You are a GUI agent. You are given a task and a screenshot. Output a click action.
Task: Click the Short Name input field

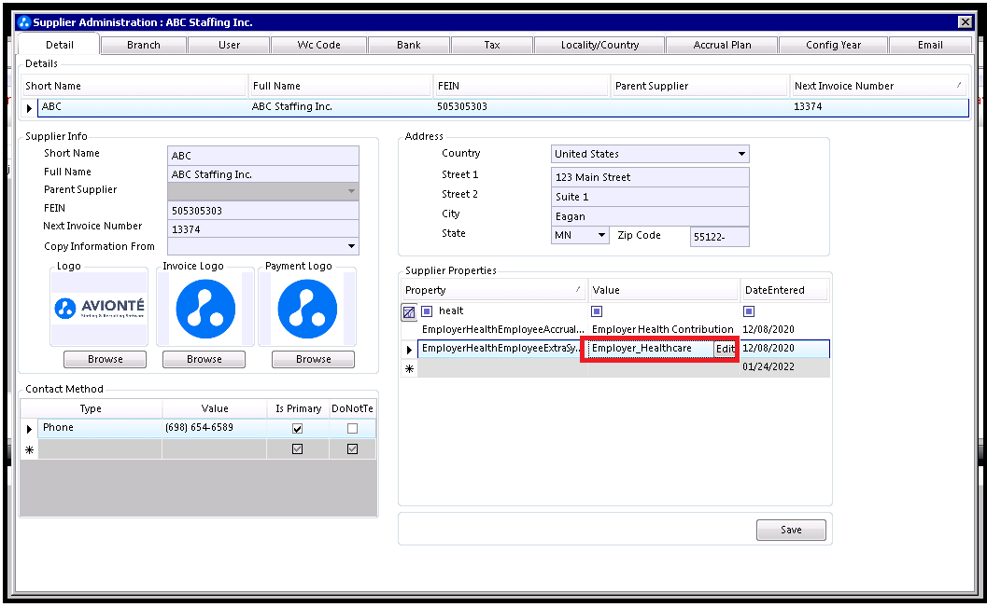click(x=263, y=155)
